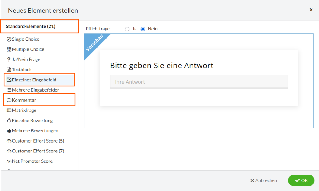
Task: Choose Customer Effort Score (7) element
Action: 38,151
